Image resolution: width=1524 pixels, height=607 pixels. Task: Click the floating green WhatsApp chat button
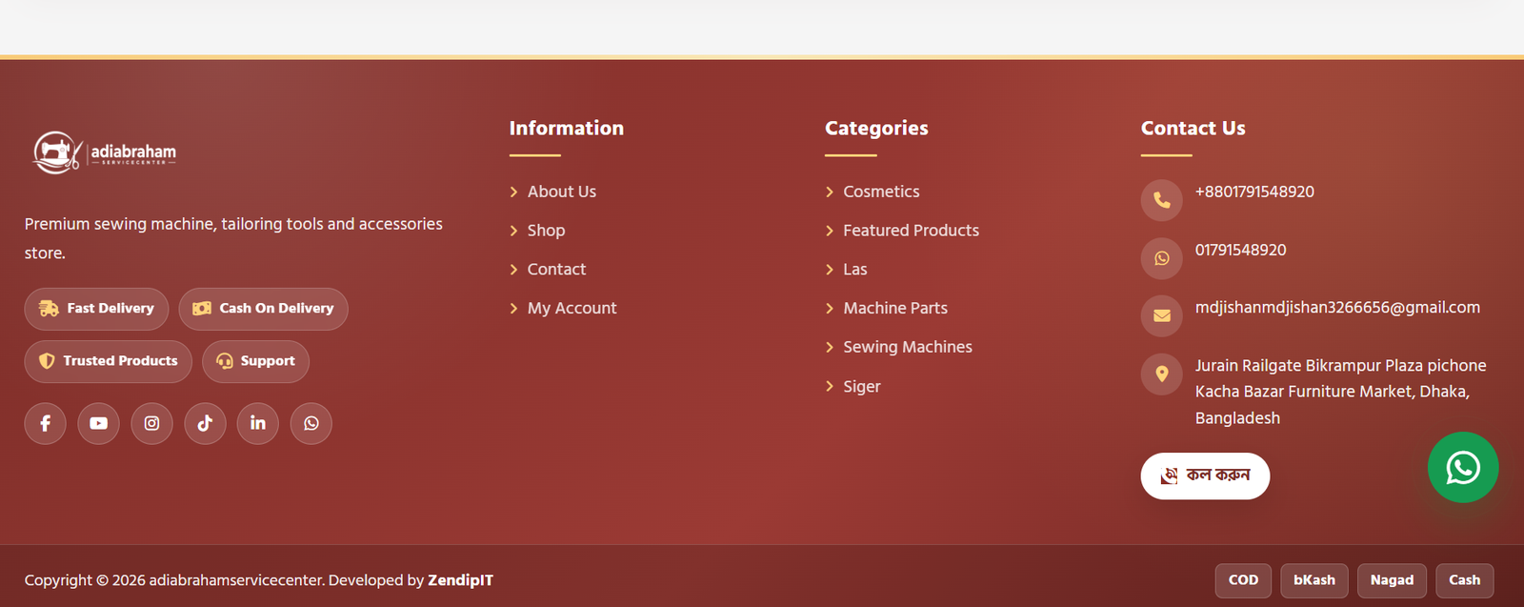(1463, 468)
